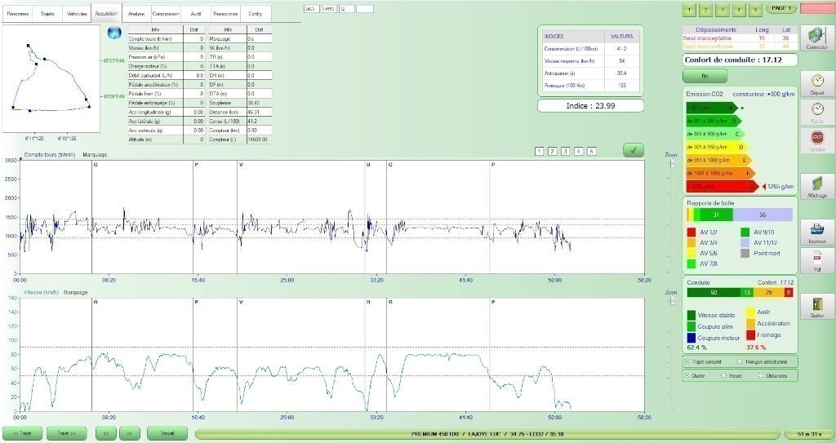Viewport: 836px width, 443px height.
Task: Select the Distances radio option
Action: [x=760, y=375]
